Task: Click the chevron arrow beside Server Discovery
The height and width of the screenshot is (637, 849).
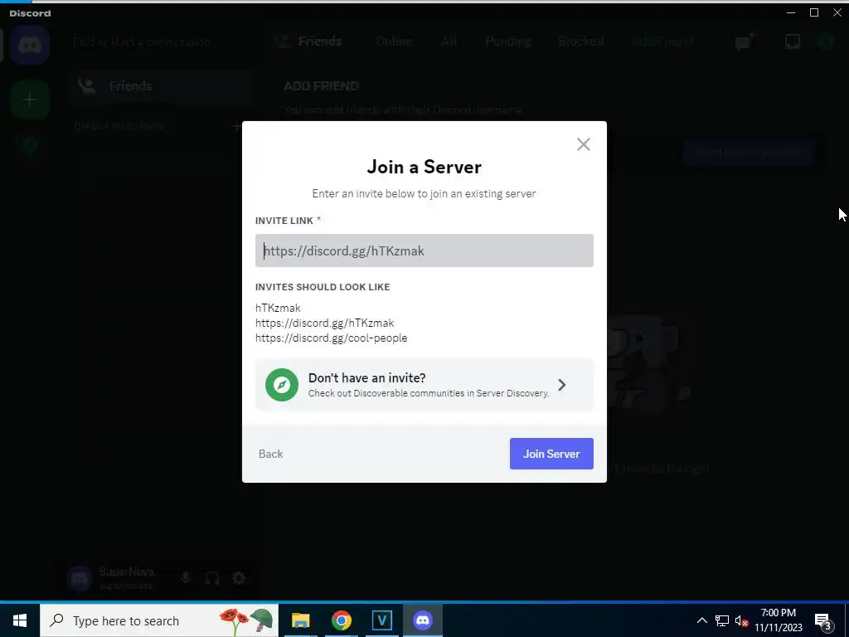Action: (x=562, y=385)
